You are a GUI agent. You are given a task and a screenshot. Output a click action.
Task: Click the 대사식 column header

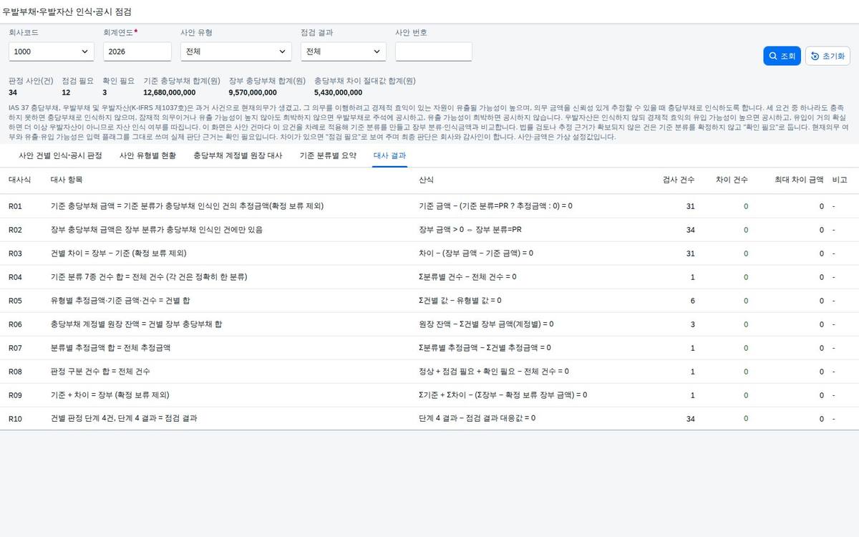pos(20,180)
